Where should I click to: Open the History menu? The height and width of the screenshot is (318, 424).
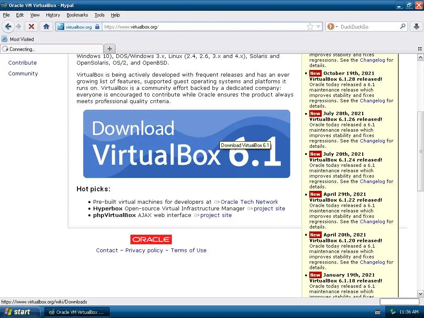tap(53, 15)
